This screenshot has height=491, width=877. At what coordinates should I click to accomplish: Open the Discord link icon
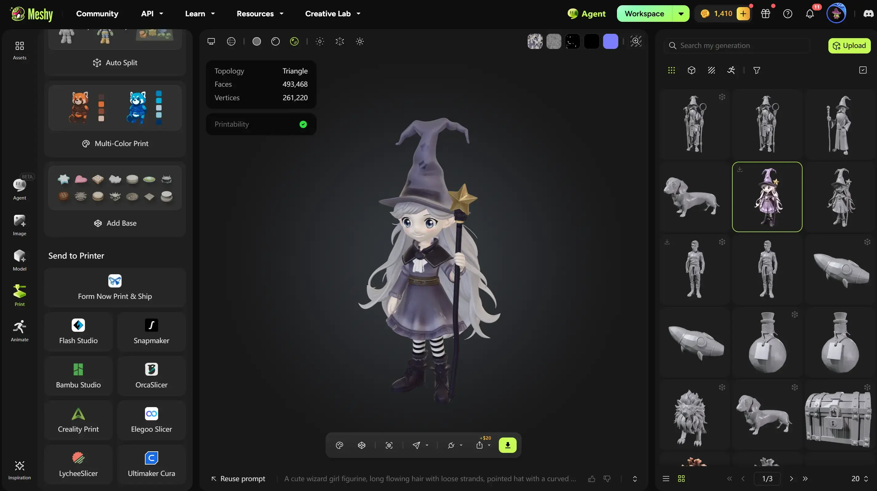point(868,14)
